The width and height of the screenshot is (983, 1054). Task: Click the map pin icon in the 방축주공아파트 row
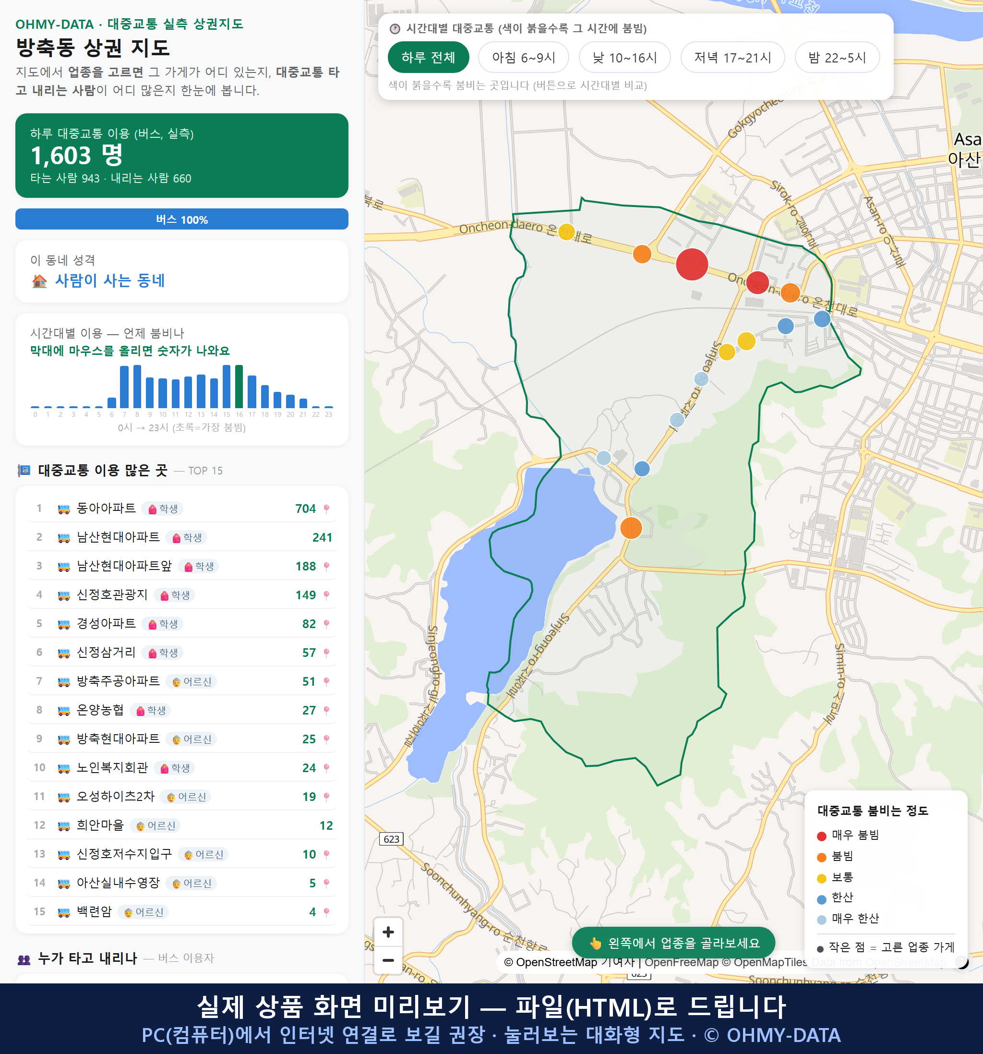click(326, 682)
